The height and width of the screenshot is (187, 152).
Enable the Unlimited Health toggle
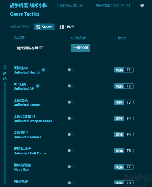[71, 70]
